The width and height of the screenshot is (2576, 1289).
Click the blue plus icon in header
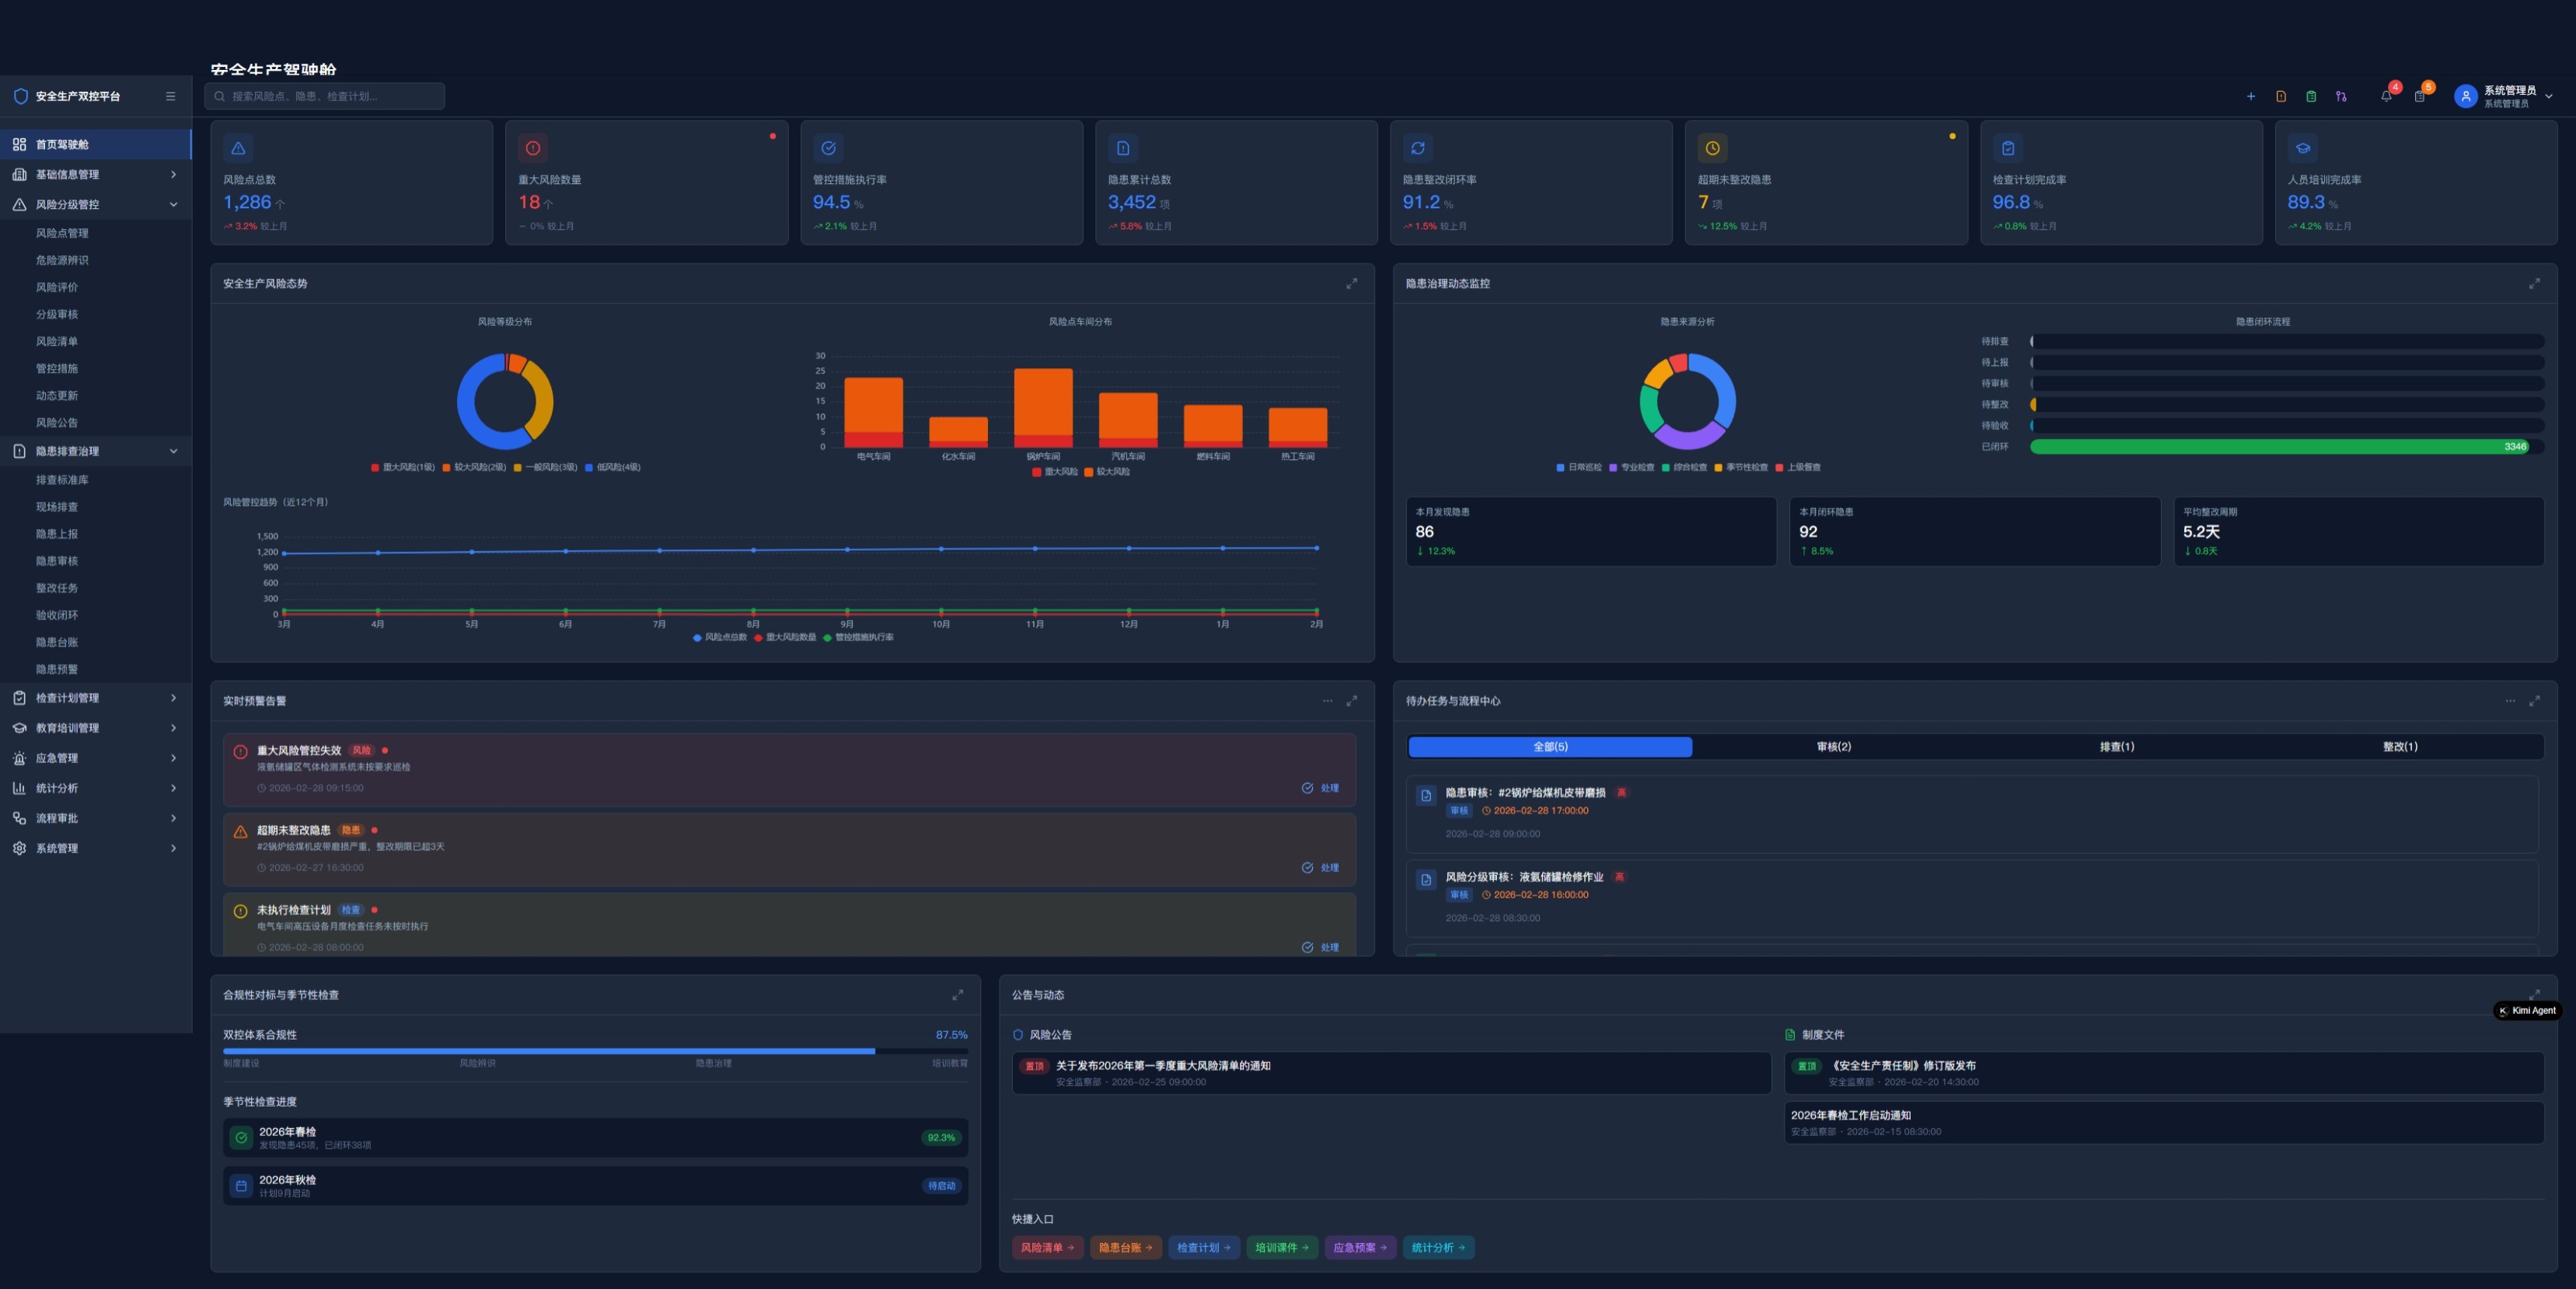[2251, 97]
